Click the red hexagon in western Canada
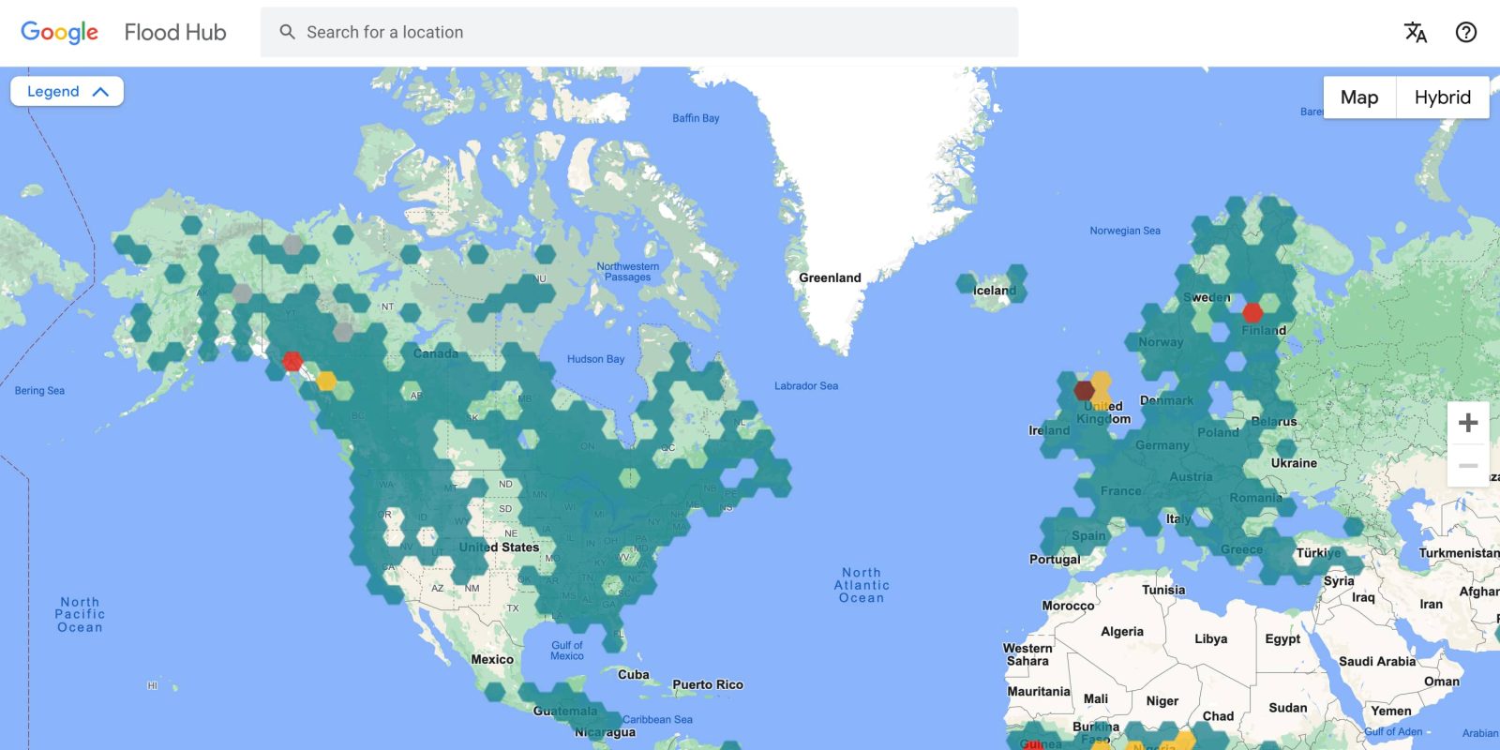The image size is (1500, 750). [x=292, y=361]
